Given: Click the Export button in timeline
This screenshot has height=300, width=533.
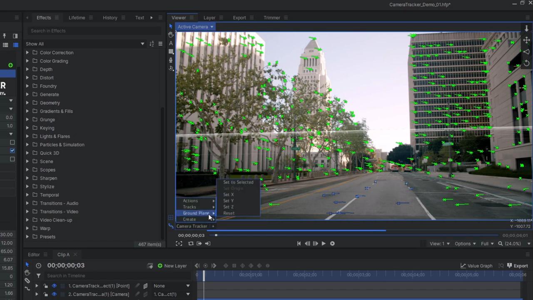Looking at the screenshot, I should coord(518,266).
